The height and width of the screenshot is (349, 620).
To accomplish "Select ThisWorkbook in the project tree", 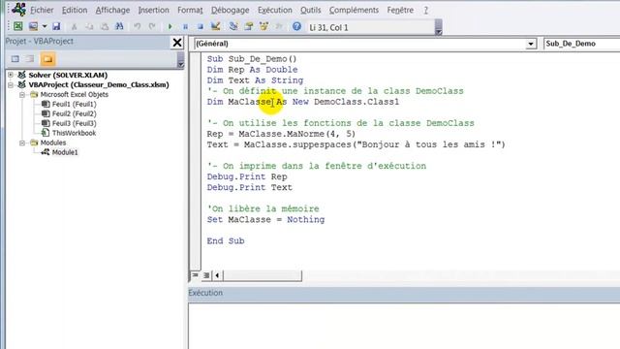I will tap(74, 133).
